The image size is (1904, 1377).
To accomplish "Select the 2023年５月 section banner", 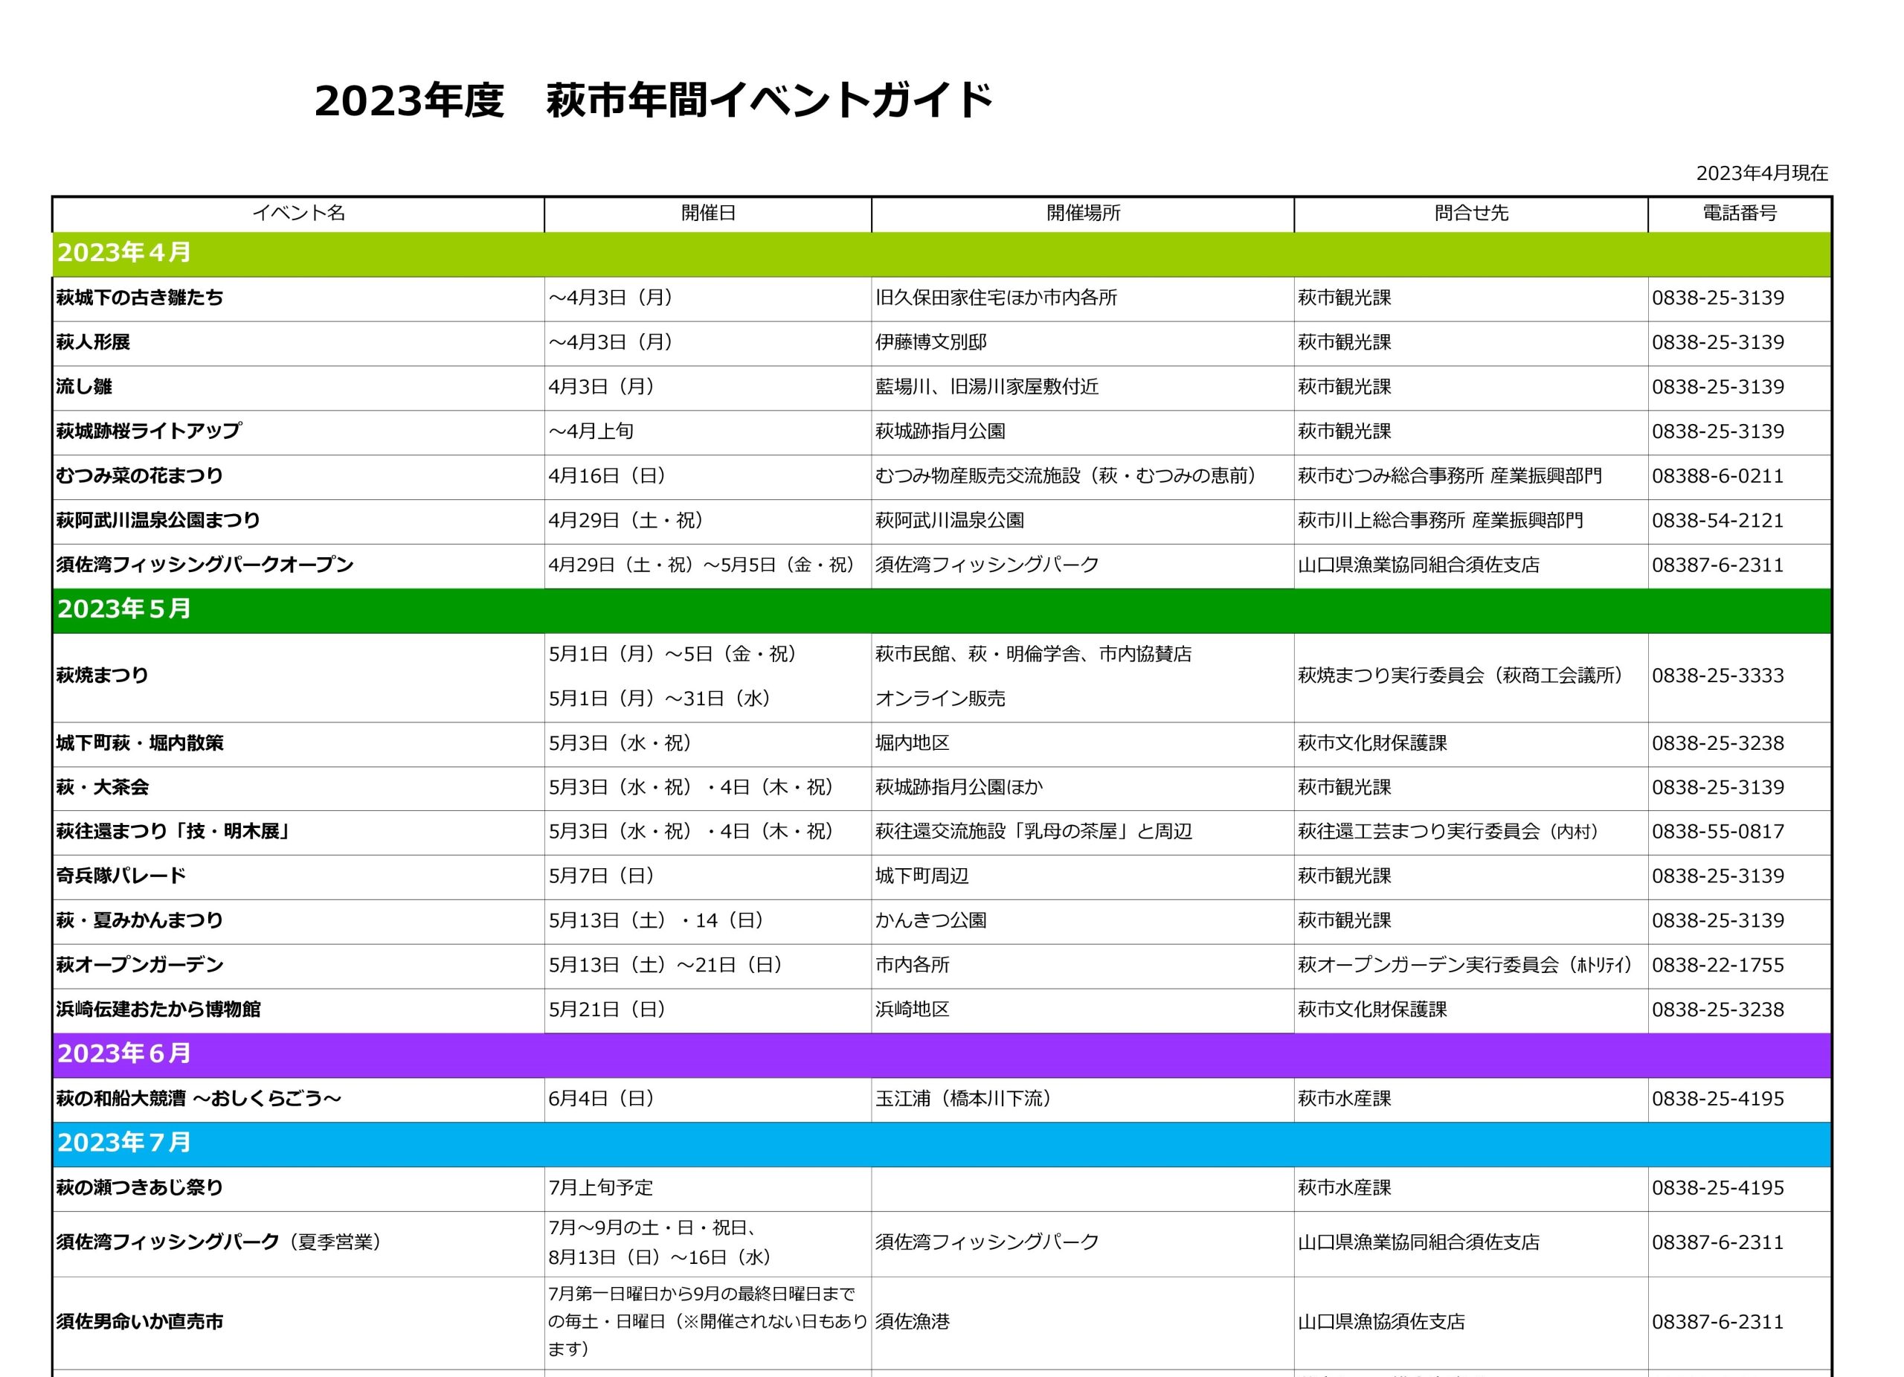I will [x=941, y=611].
